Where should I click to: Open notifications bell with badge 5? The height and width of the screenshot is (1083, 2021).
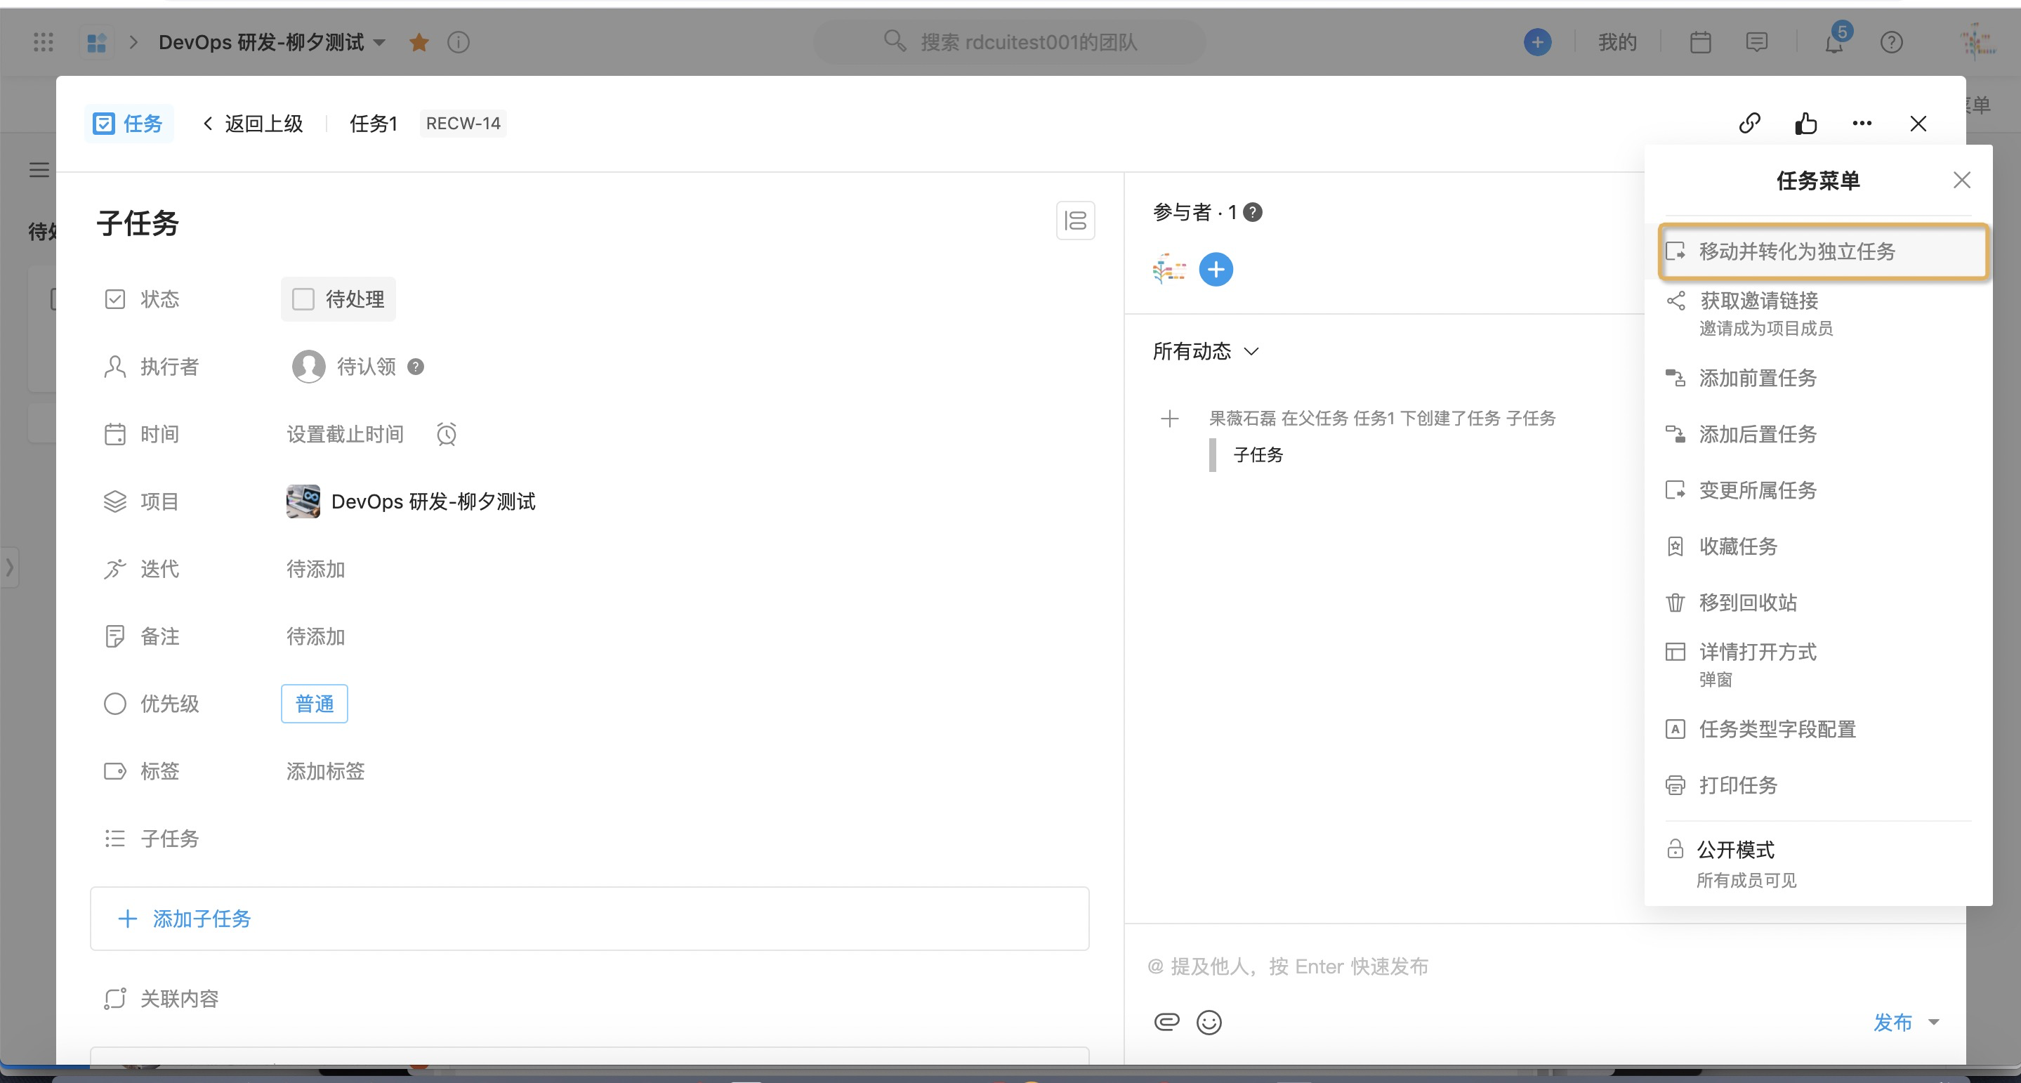[x=1835, y=41]
